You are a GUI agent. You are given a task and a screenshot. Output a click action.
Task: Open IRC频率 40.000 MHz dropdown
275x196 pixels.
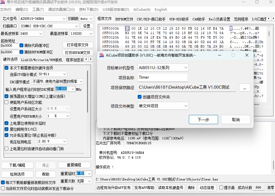[65, 89]
